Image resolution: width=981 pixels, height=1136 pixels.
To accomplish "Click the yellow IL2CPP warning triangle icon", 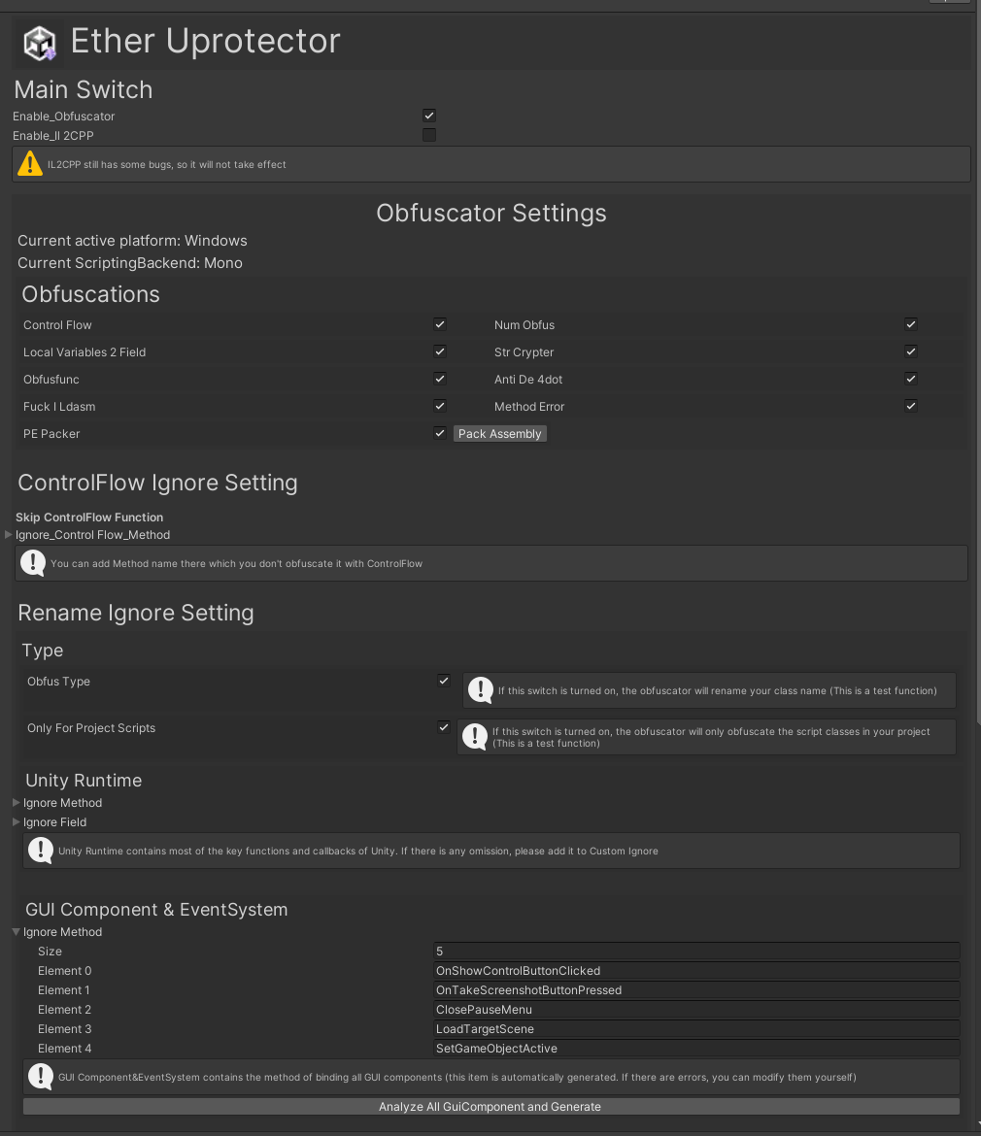I will (30, 164).
